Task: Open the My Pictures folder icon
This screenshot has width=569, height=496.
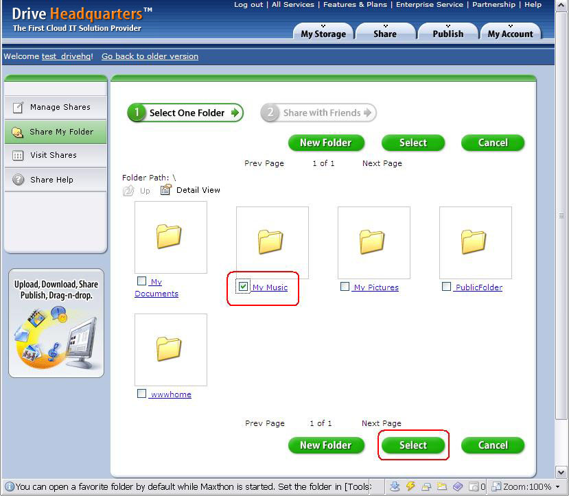Action: coord(373,242)
